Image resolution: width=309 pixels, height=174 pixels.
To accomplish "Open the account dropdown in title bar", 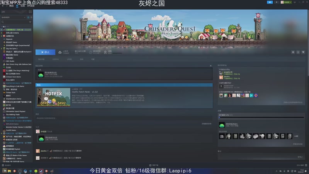I will pos(286,2).
